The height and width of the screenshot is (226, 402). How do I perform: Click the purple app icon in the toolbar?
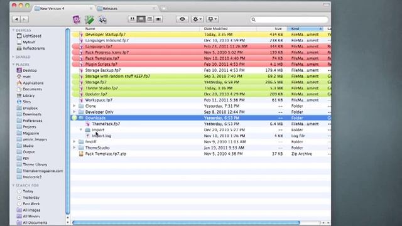point(77,19)
